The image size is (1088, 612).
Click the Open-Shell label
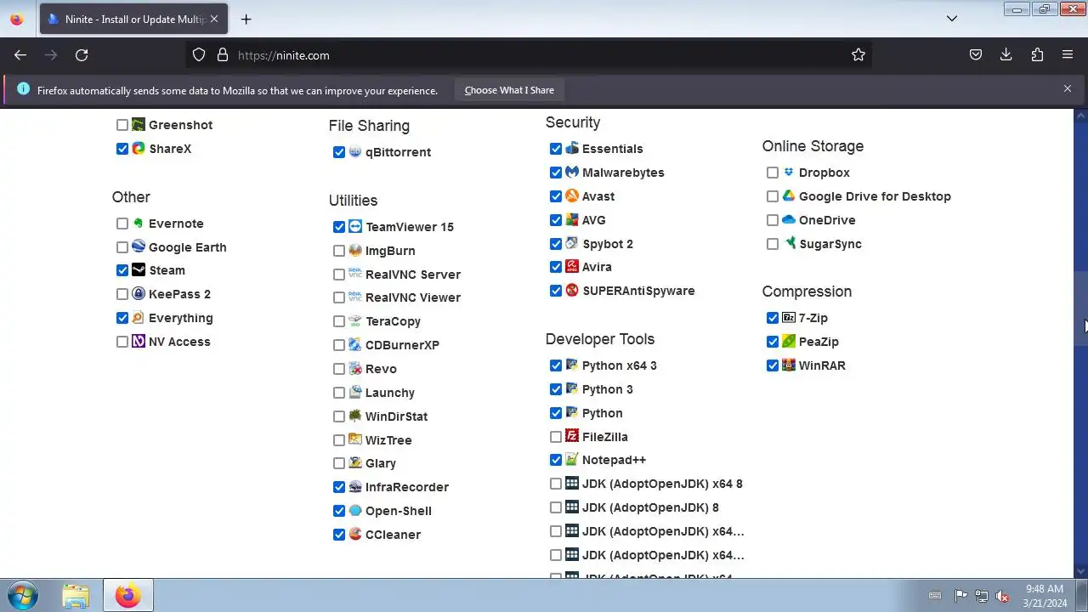coord(399,511)
